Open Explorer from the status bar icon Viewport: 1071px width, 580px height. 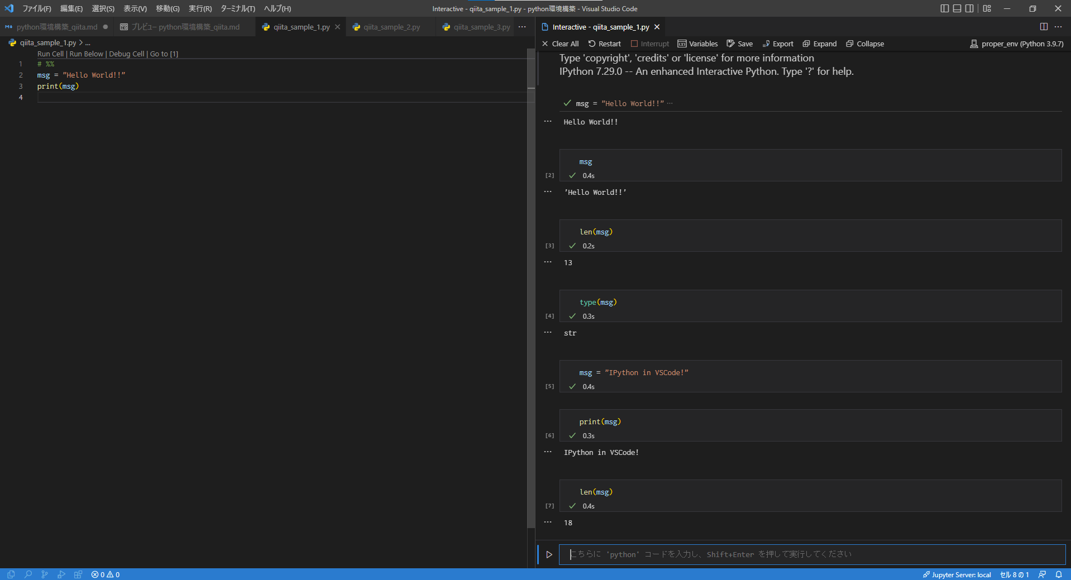[x=11, y=574]
